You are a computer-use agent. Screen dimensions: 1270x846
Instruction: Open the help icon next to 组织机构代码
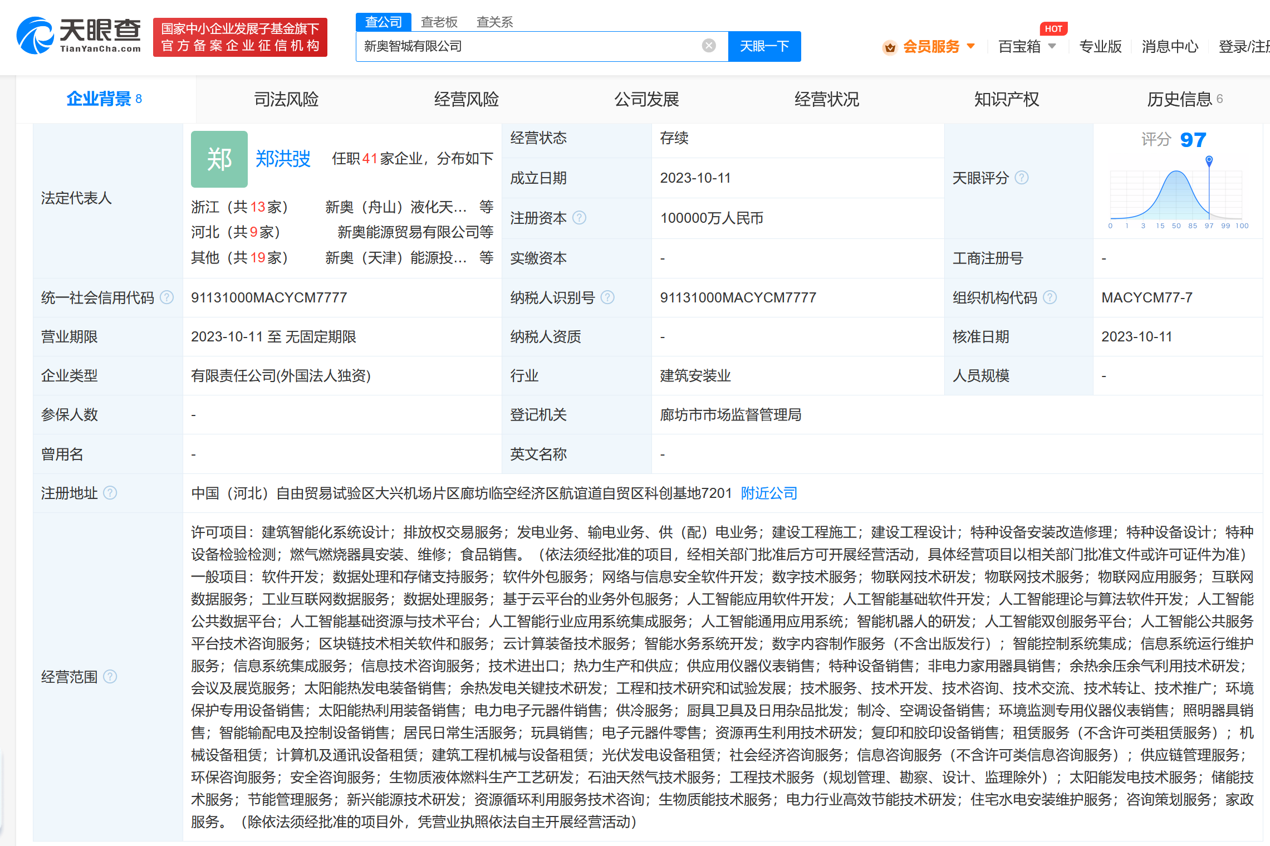[x=1050, y=297]
